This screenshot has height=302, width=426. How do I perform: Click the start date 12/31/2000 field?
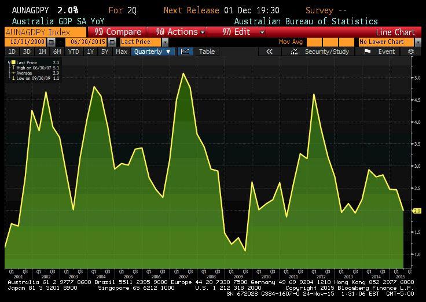pos(28,42)
